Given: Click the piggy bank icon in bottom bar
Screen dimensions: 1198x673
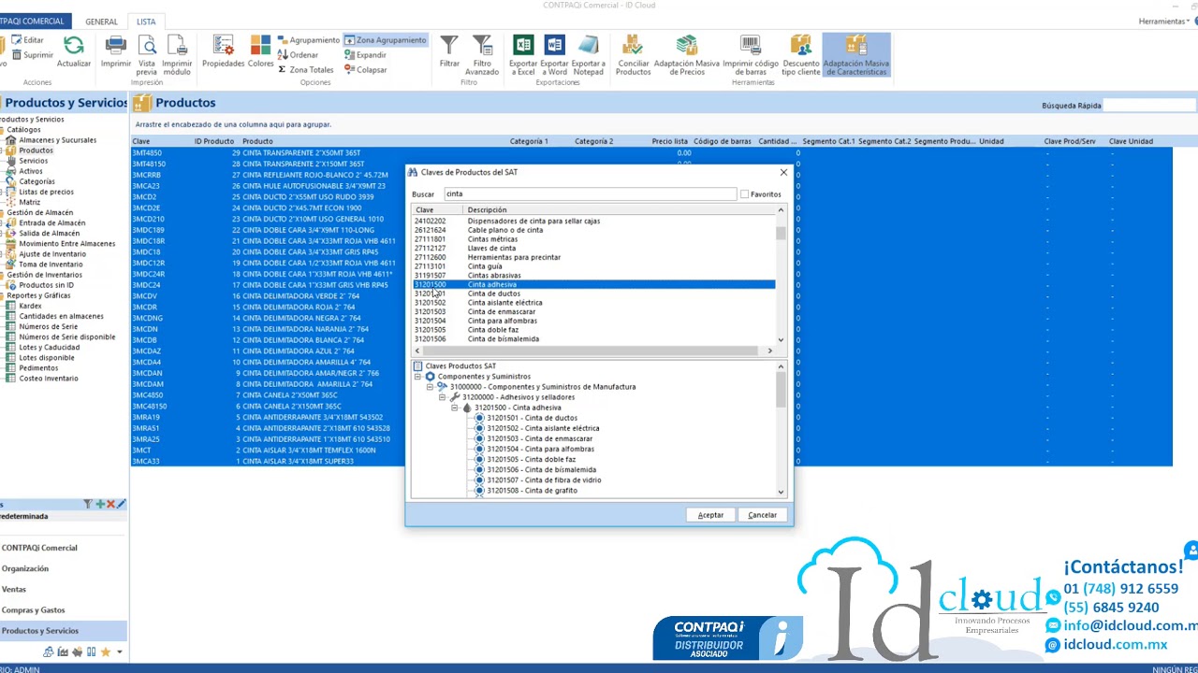Looking at the screenshot, I should click(77, 652).
